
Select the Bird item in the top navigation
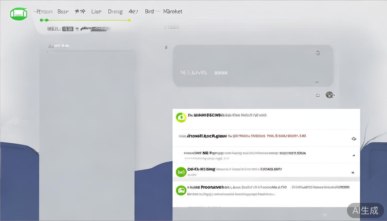[x=149, y=12]
